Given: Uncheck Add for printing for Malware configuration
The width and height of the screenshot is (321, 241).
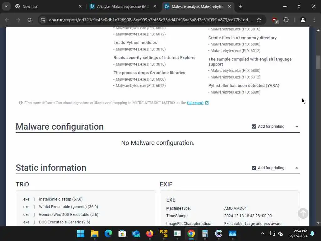Looking at the screenshot, I should click(254, 126).
